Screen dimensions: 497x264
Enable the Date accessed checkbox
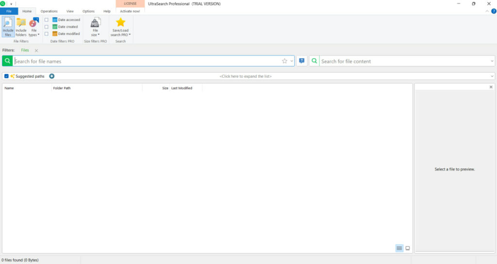click(x=47, y=19)
